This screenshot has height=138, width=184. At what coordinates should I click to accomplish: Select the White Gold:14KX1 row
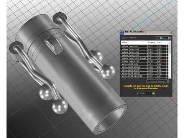pyautogui.click(x=145, y=73)
